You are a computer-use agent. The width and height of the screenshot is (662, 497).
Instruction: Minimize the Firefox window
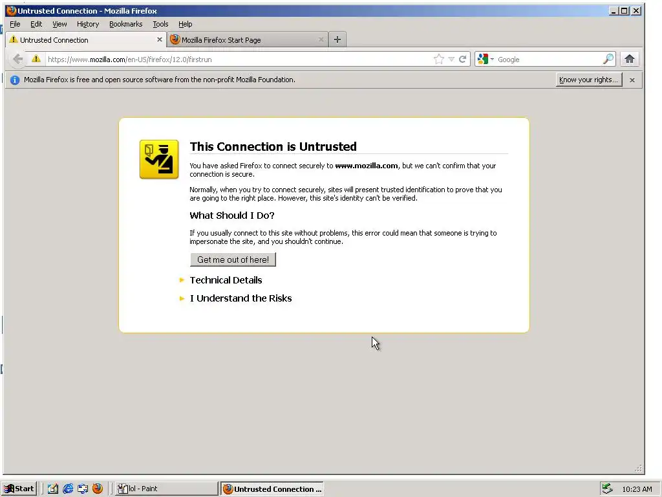614,11
